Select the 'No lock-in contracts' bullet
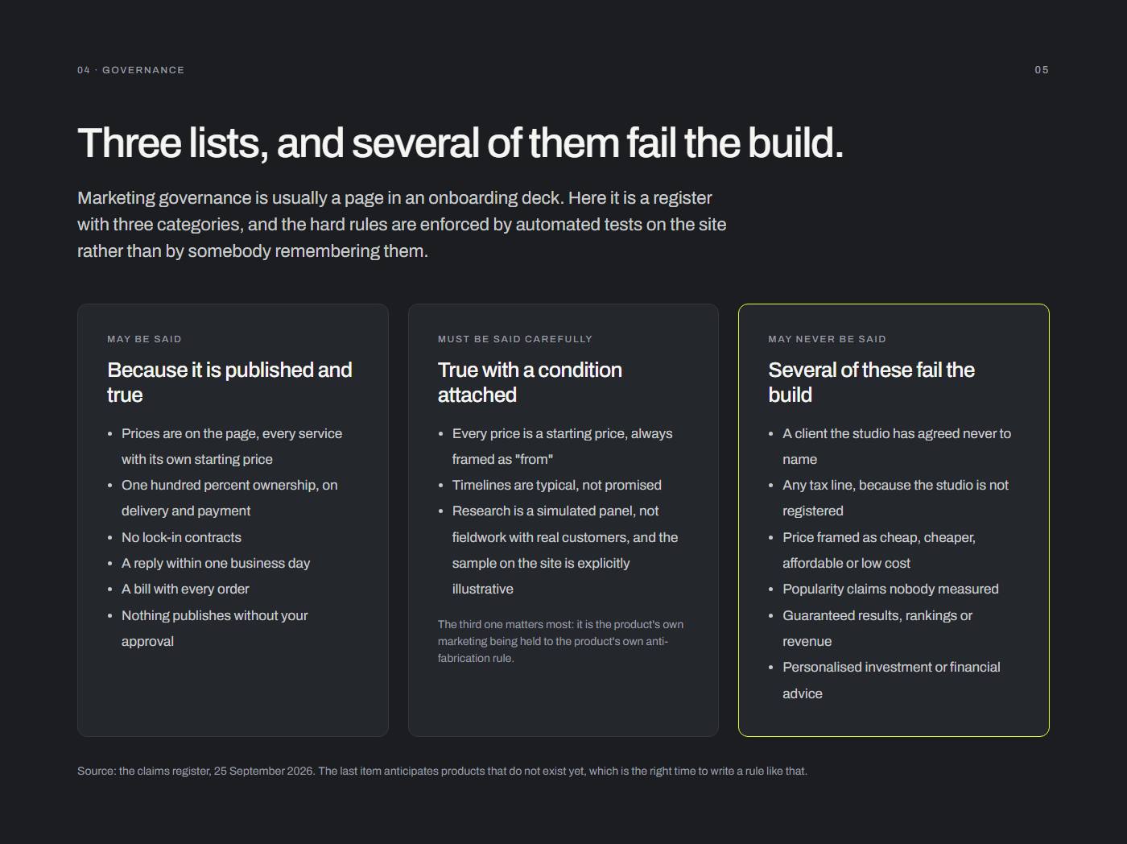This screenshot has width=1127, height=844. (x=181, y=537)
